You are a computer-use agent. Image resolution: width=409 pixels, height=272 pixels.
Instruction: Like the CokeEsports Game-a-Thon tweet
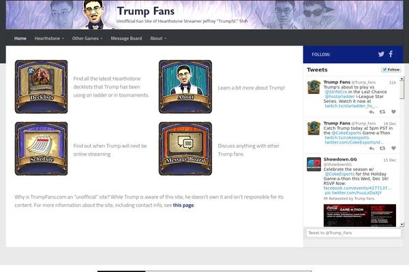[393, 148]
